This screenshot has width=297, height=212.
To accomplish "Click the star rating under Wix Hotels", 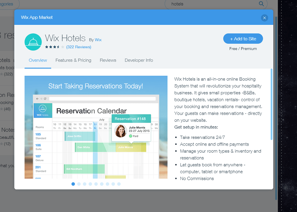I will click(x=55, y=47).
